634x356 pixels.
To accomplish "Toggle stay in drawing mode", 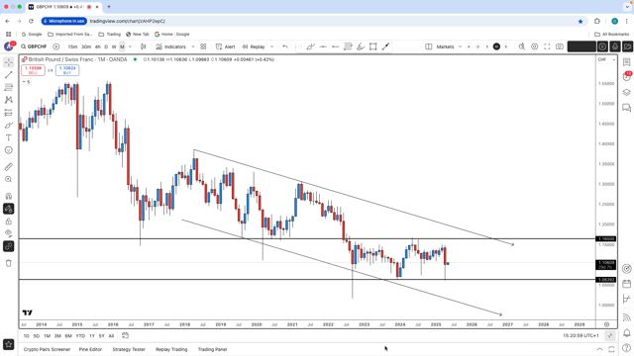I will click(x=9, y=209).
